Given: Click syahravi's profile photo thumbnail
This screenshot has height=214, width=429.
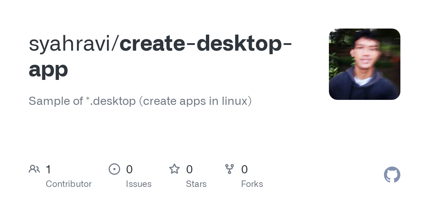Looking at the screenshot, I should [364, 64].
